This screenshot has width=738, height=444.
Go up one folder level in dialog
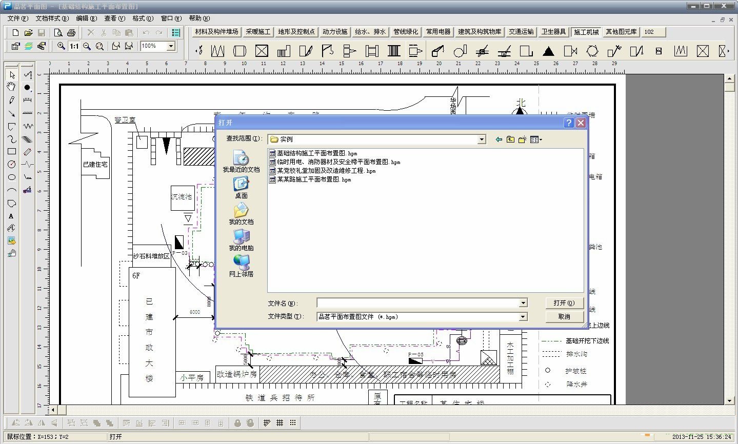pyautogui.click(x=510, y=139)
